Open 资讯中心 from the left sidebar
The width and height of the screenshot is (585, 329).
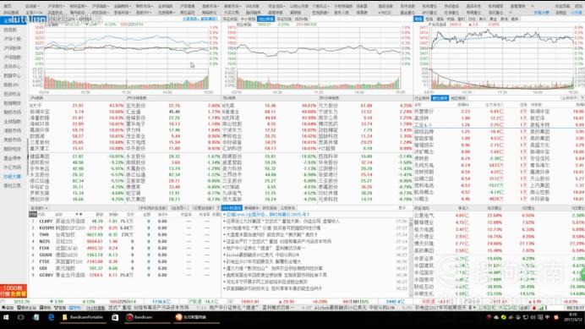click(13, 67)
